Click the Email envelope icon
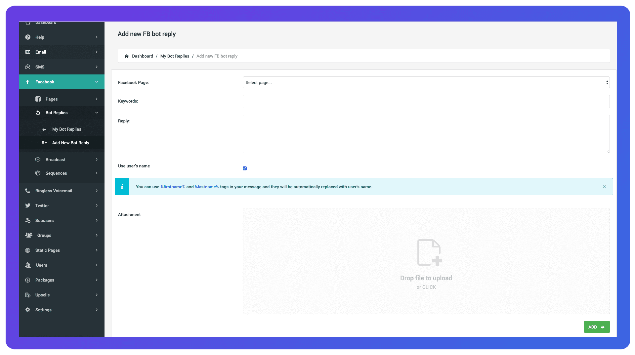Image resolution: width=635 pixels, height=355 pixels. tap(28, 52)
